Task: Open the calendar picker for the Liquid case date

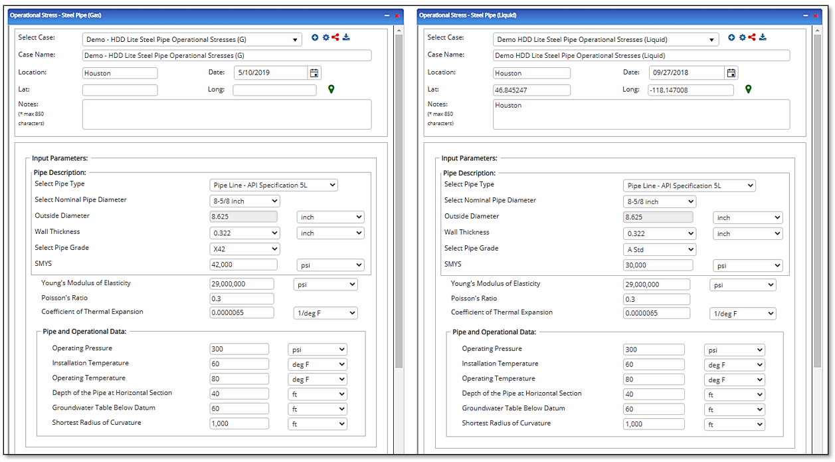Action: [731, 74]
